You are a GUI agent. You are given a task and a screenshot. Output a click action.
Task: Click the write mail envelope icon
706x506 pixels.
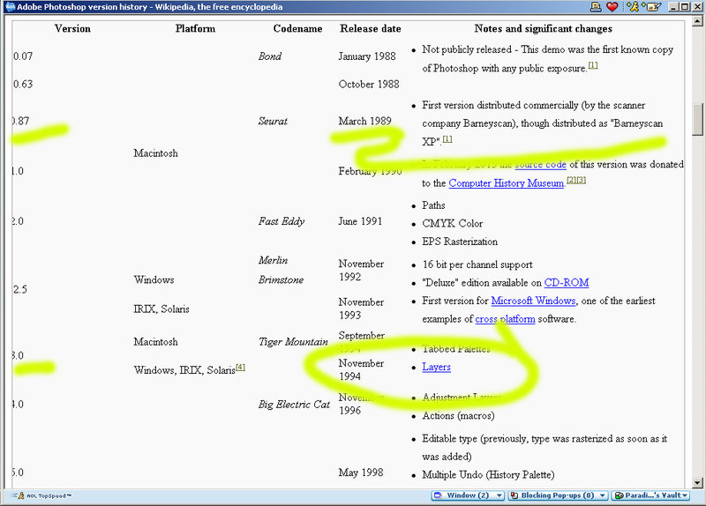tap(653, 6)
